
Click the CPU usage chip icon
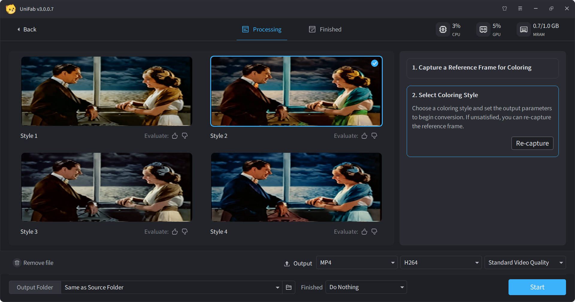point(443,29)
